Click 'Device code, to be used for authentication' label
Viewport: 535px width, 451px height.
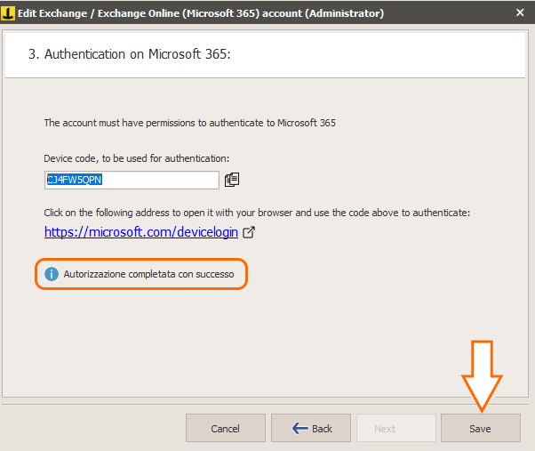[137, 158]
